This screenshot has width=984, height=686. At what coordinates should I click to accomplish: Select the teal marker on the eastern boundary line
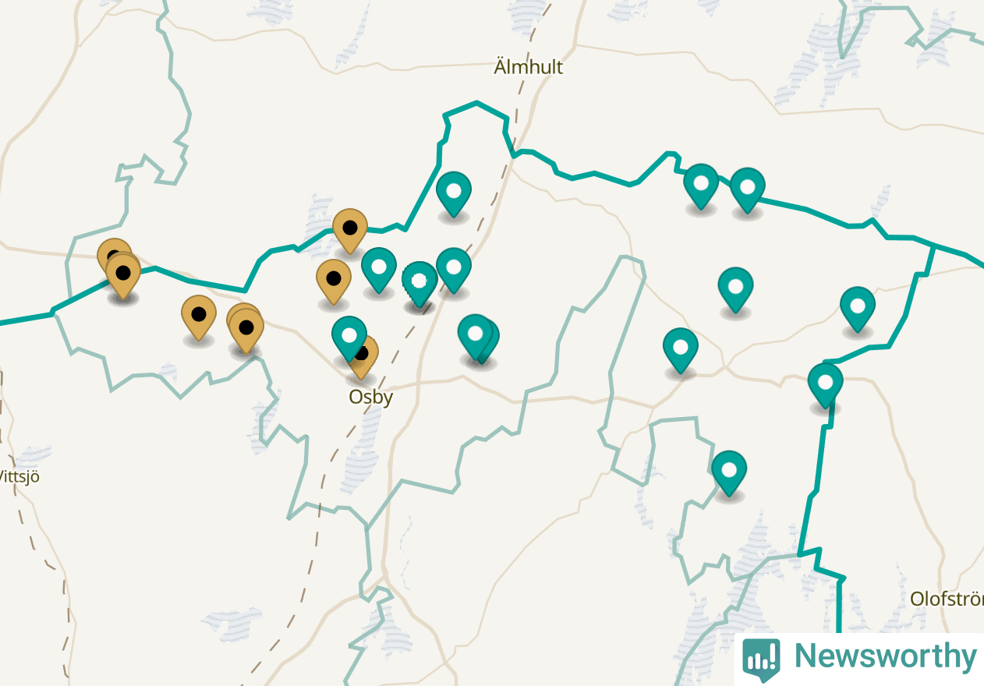click(825, 385)
